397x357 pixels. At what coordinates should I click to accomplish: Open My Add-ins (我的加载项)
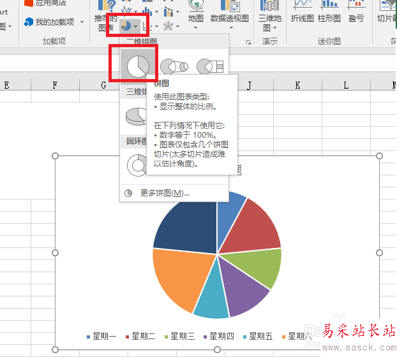[x=50, y=22]
